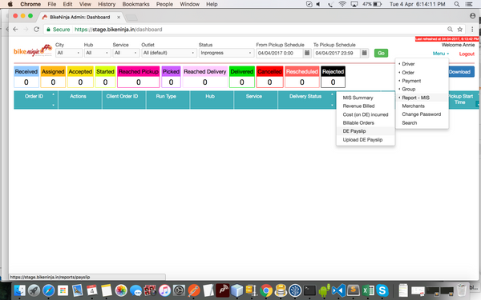This screenshot has width=481, height=300.
Task: Click the Chrome profile avatar icon
Action: point(472,16)
